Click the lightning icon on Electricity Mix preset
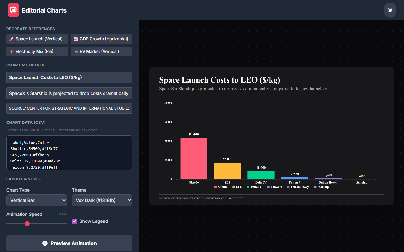This screenshot has height=252, width=404. click(x=11, y=52)
